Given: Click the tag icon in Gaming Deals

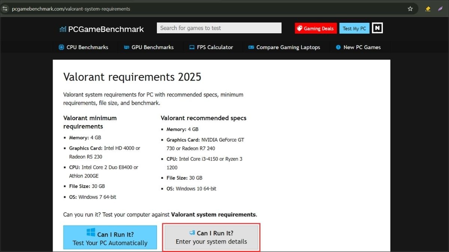Looking at the screenshot, I should (299, 28).
